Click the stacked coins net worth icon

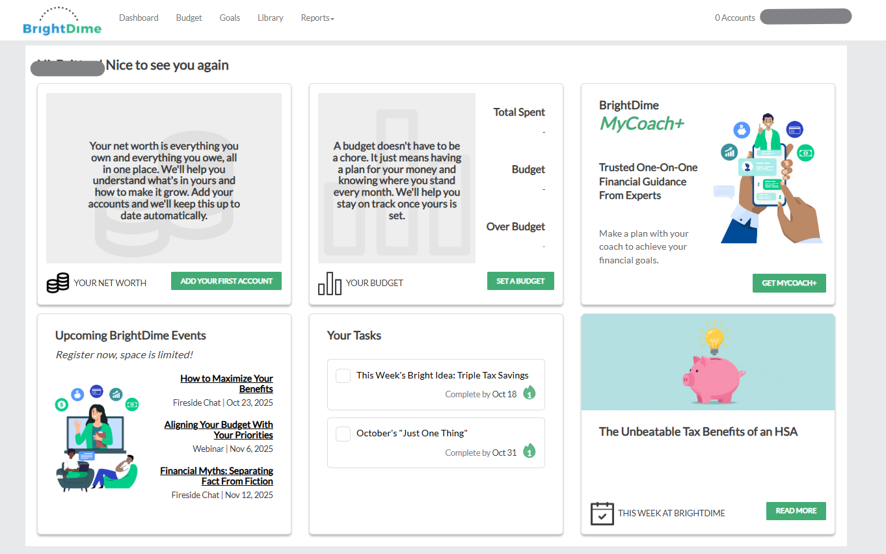[58, 283]
